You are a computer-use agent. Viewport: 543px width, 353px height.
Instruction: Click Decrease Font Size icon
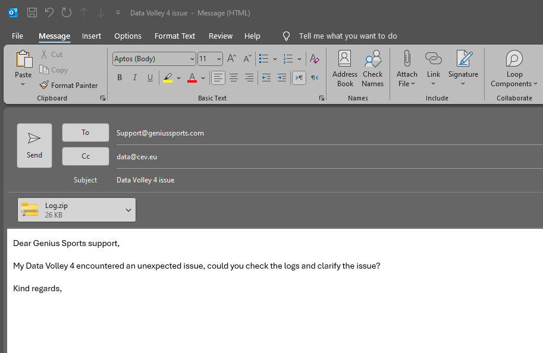(x=247, y=58)
